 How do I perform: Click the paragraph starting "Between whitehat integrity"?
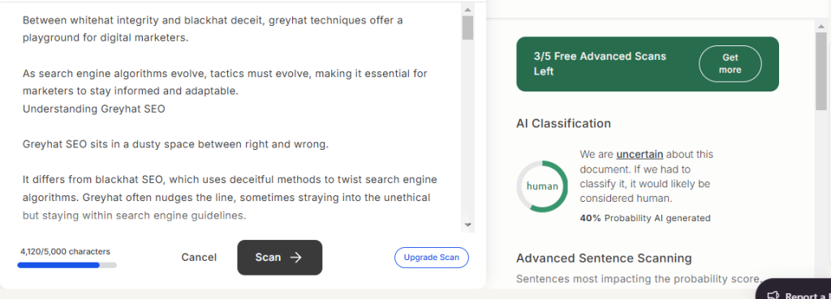(213, 29)
